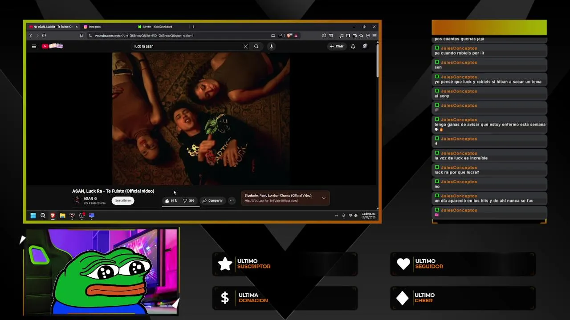Click into the YouTube search field

point(187,46)
